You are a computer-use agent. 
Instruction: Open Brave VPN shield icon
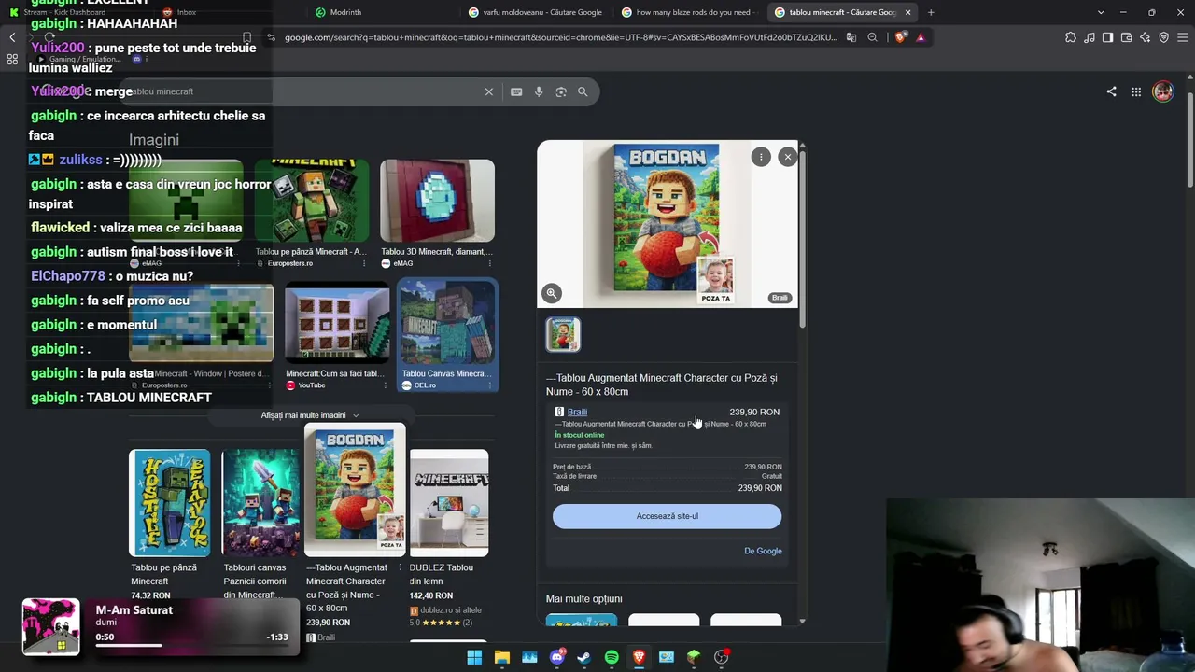pyautogui.click(x=1163, y=37)
